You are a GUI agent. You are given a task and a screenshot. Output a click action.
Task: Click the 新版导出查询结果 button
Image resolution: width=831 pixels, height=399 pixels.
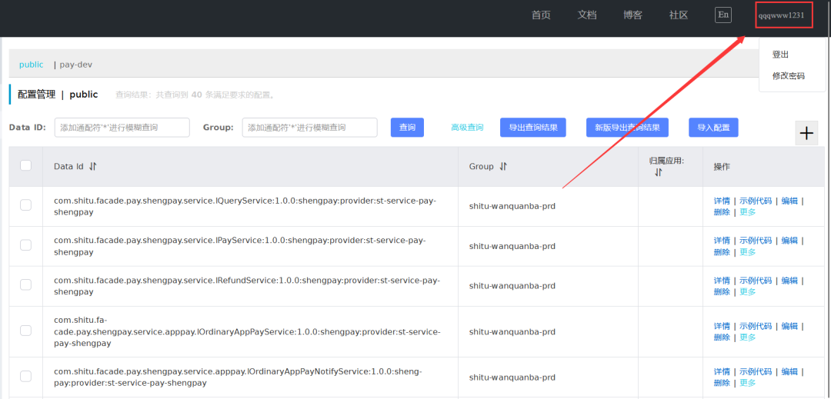coord(627,128)
